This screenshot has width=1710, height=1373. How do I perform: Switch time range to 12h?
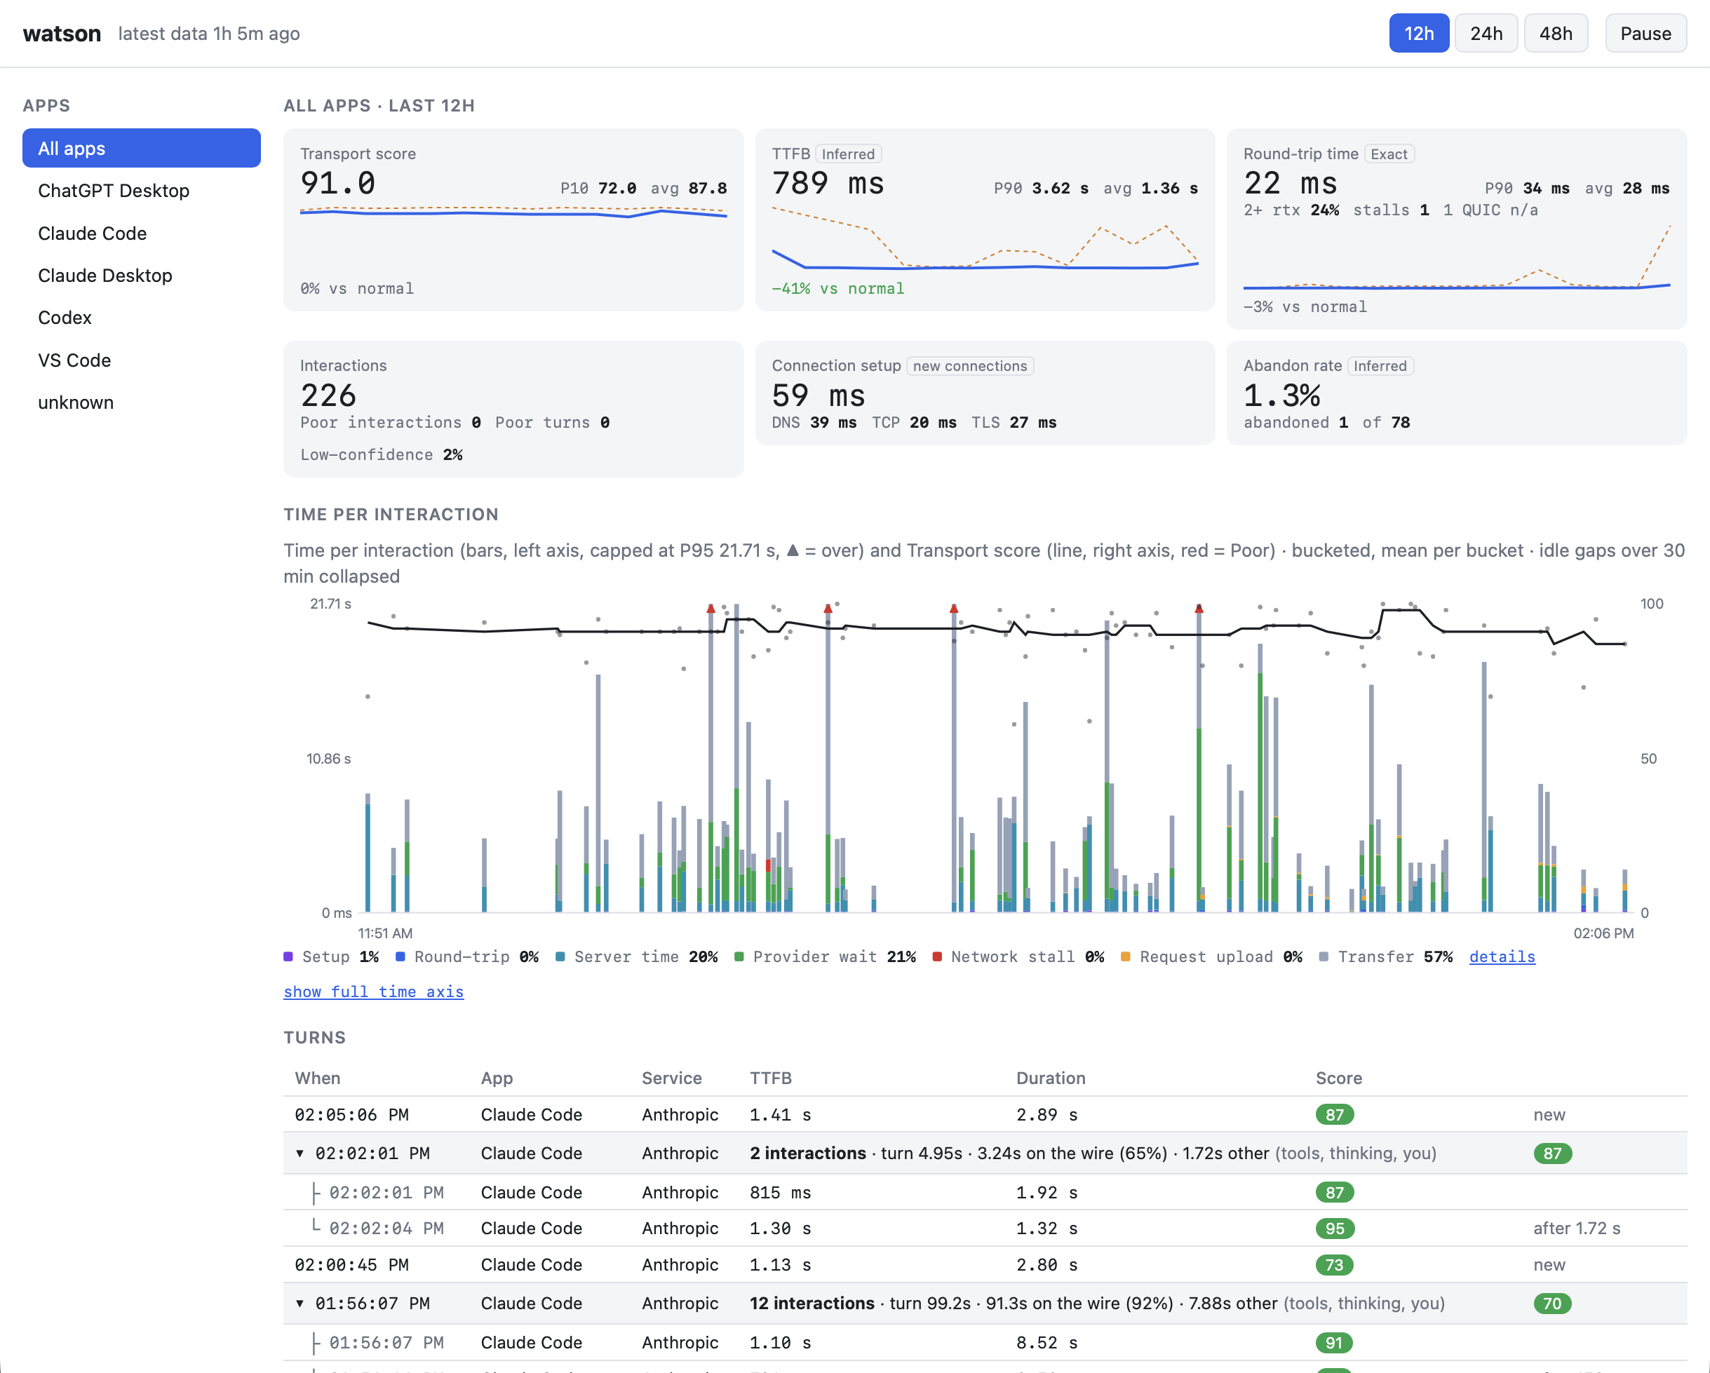[1418, 33]
